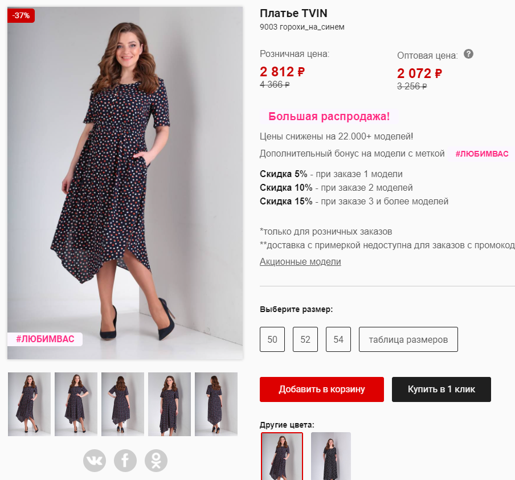This screenshot has height=480, width=515.
Task: View the first dress thumbnail
Action: [x=30, y=404]
